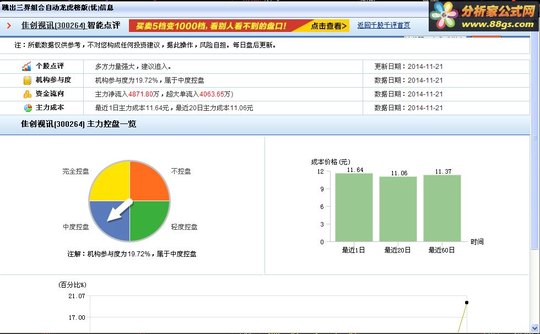
Task: Click the black data point on line chart
Action: pyautogui.click(x=467, y=303)
